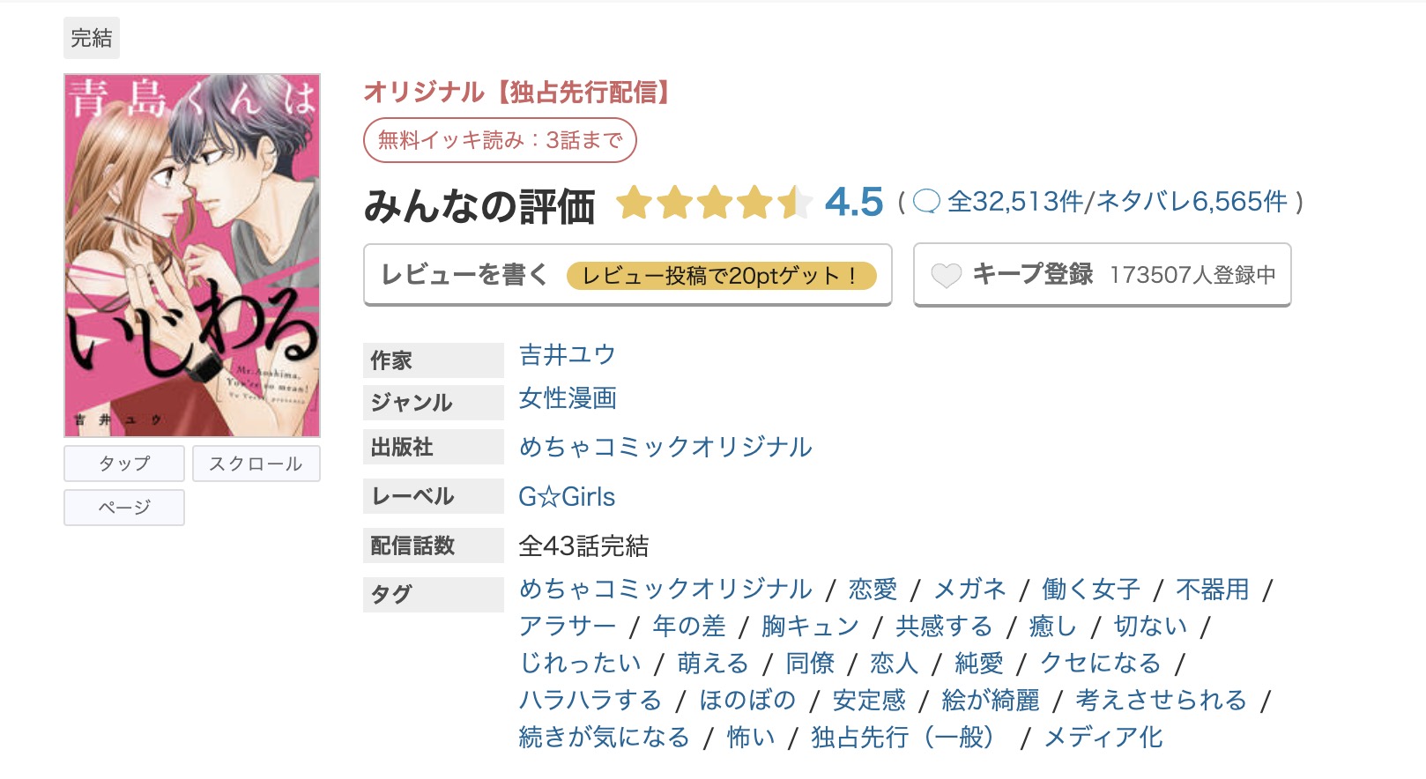This screenshot has width=1426, height=779.
Task: Select the ジャンル row label
Action: [411, 402]
